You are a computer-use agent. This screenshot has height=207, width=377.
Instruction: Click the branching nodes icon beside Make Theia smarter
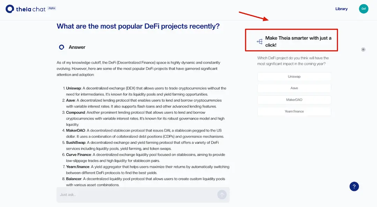260,42
